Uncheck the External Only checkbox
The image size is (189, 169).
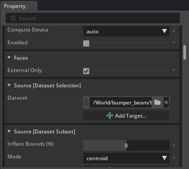(x=86, y=71)
